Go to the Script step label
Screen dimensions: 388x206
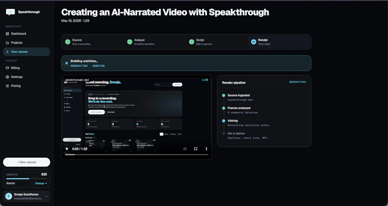coord(200,40)
